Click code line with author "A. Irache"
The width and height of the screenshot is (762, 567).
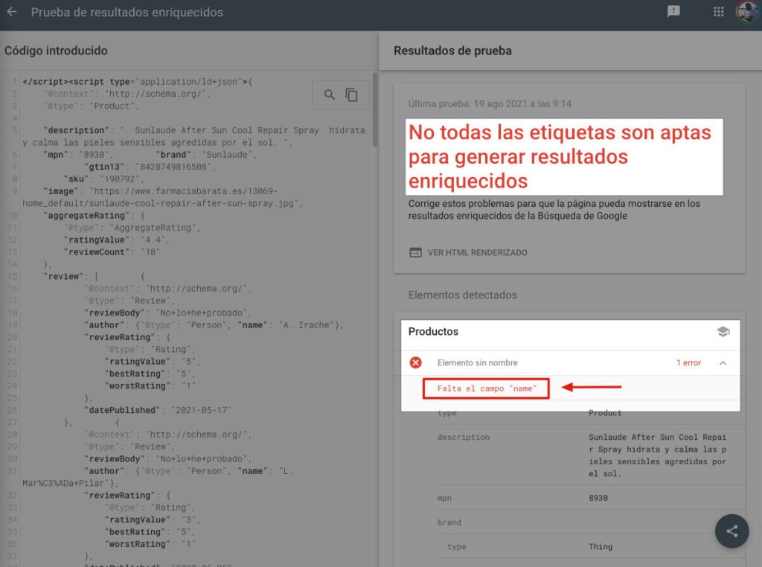coord(214,325)
